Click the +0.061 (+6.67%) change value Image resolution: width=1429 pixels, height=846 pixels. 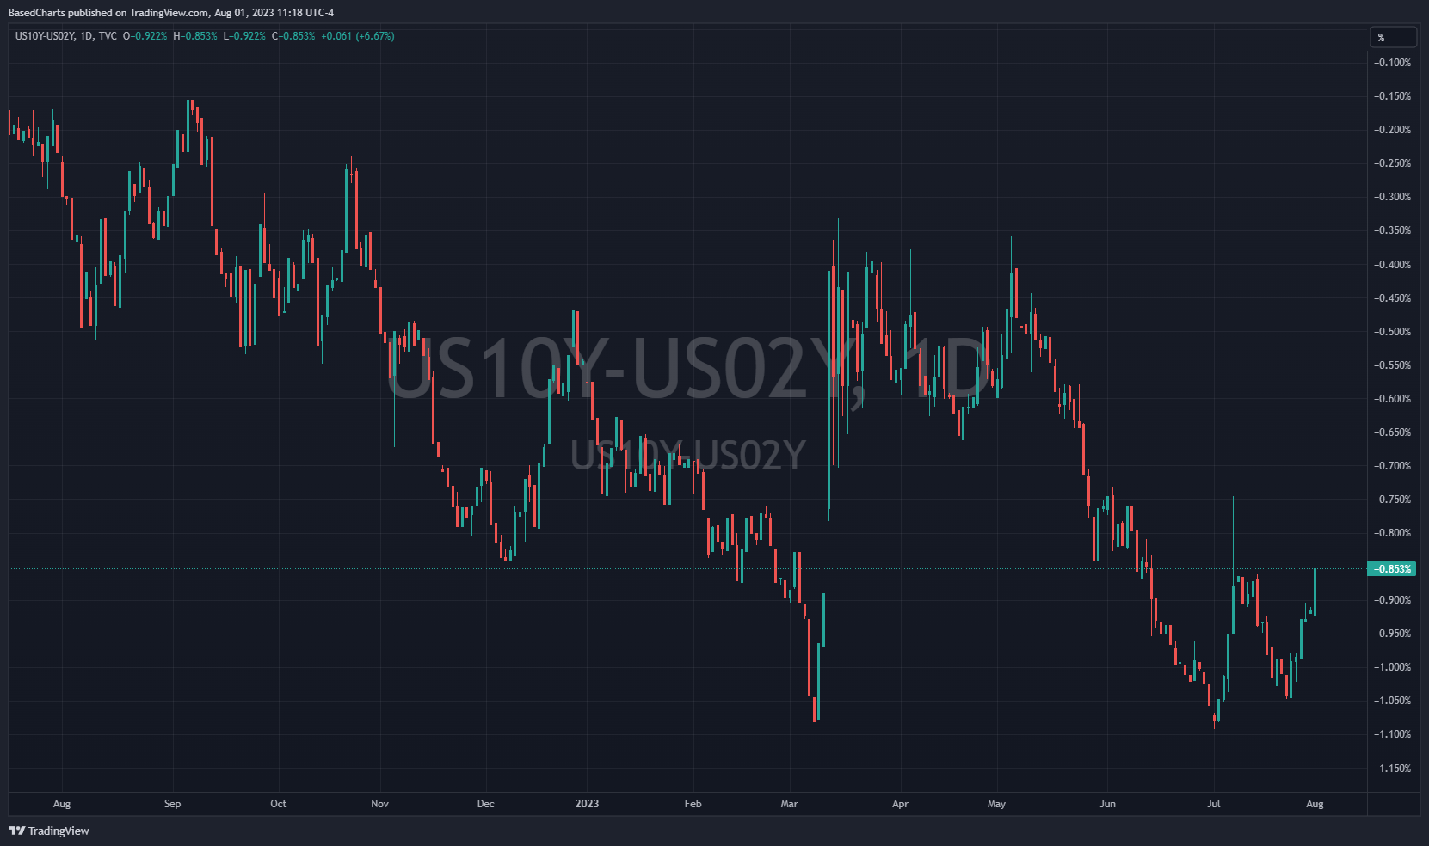(x=357, y=36)
